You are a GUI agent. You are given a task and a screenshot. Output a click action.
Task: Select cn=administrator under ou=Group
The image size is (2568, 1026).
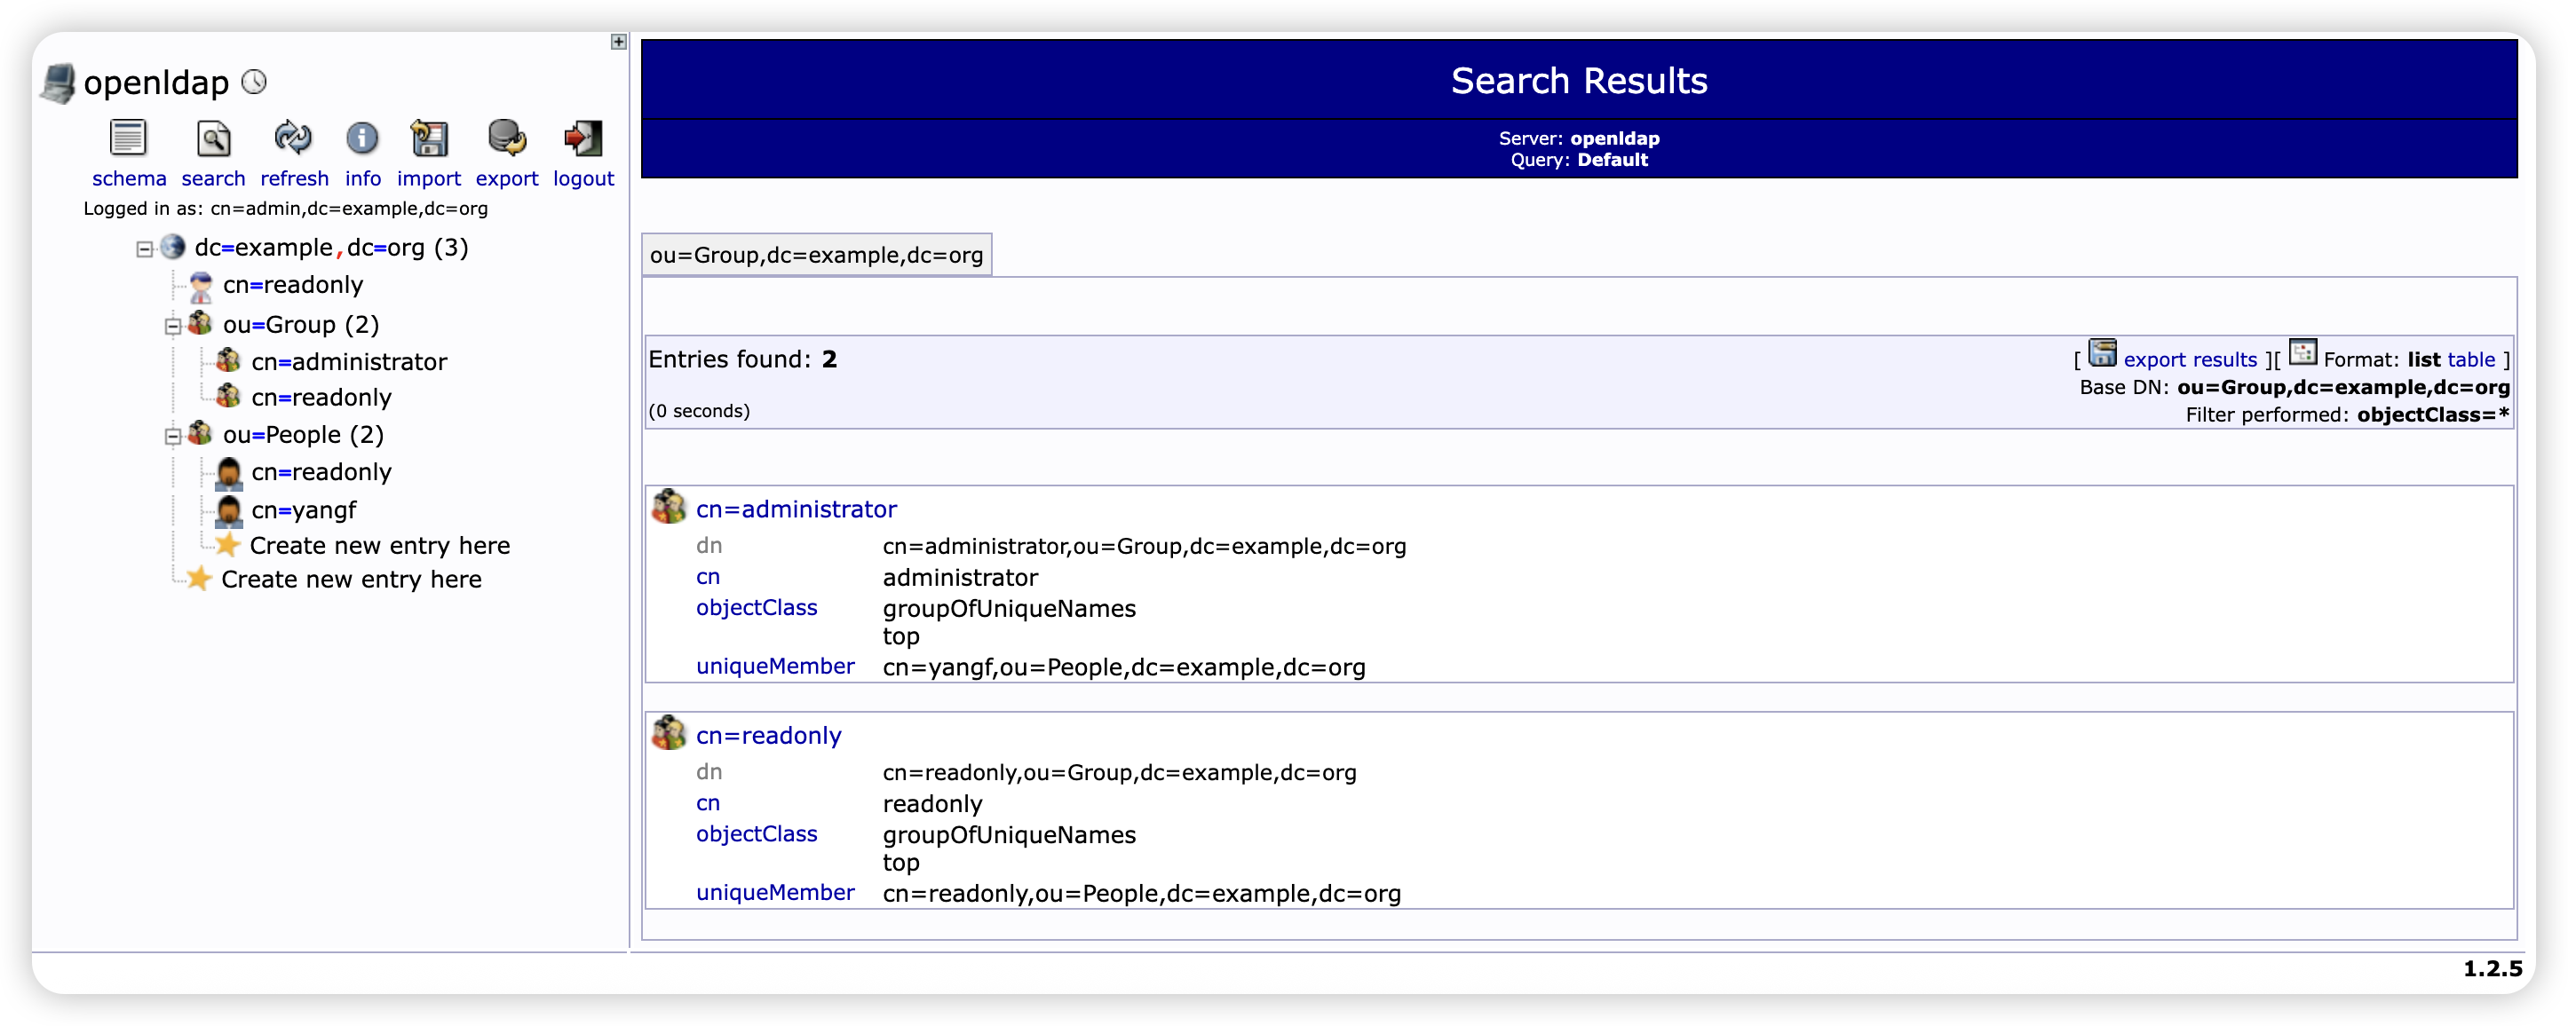coord(350,360)
